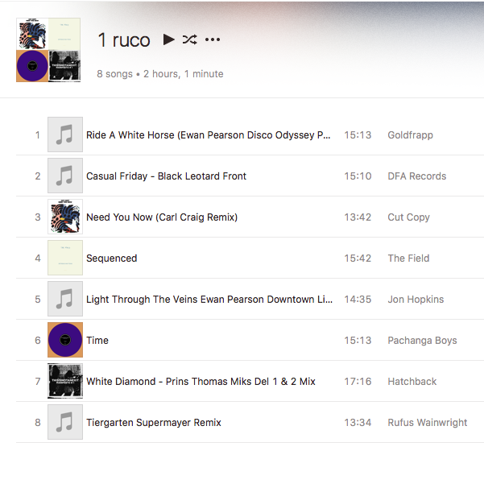Select the Need You Now (Carl Craig Remix) title
The width and height of the screenshot is (484, 484).
coord(162,217)
